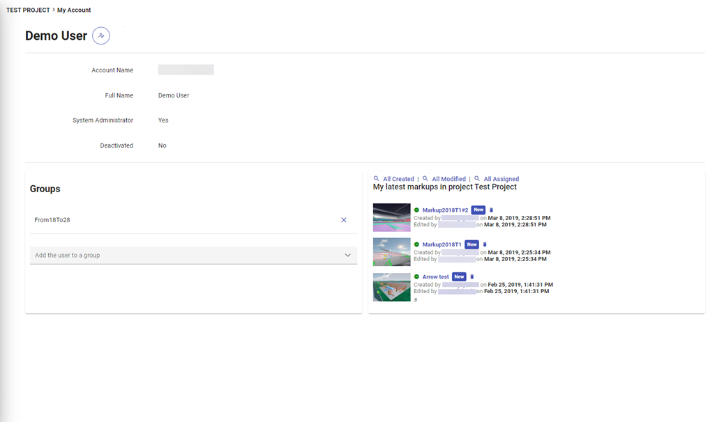The width and height of the screenshot is (724, 422).
Task: Click the edit user icon beside Demo User
Action: click(x=101, y=36)
